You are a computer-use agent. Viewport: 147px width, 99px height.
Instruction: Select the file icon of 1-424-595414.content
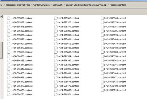click(102, 43)
